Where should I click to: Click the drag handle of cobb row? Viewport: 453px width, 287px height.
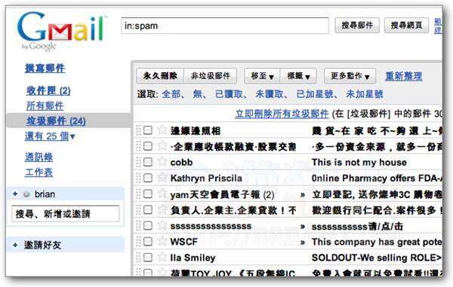[138, 162]
